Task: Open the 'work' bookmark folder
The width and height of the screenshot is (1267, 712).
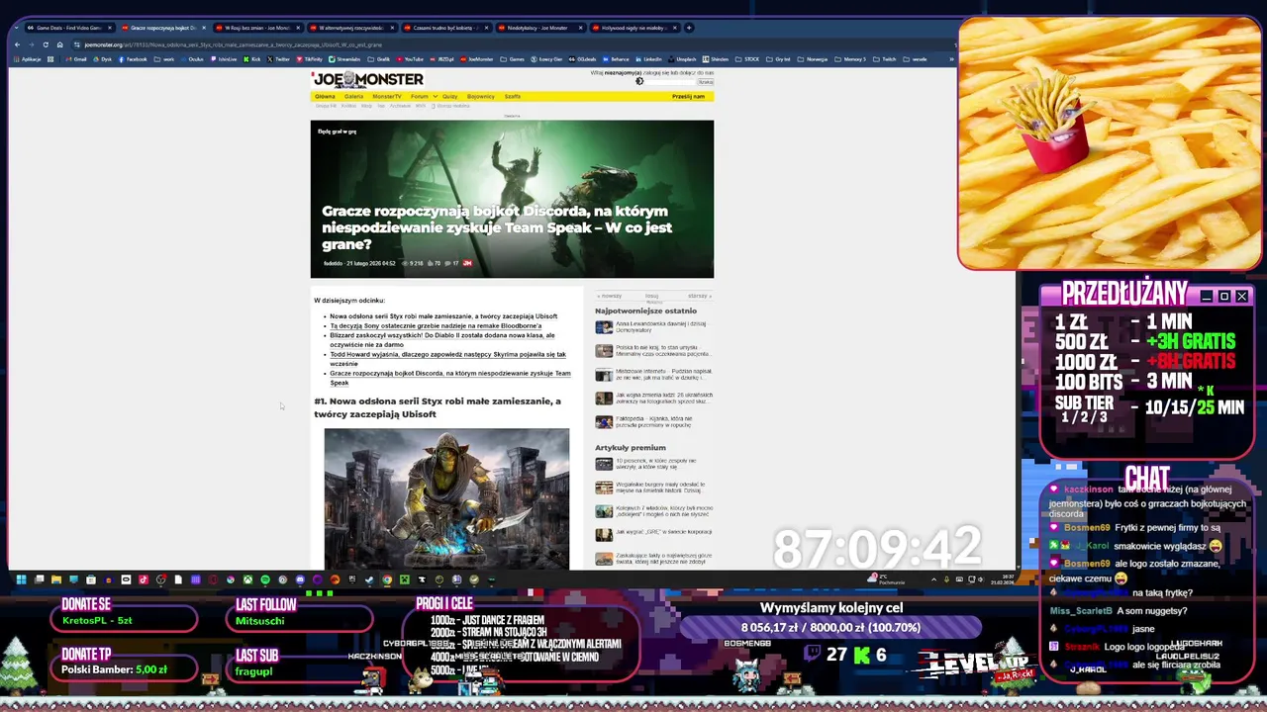Action: click(x=165, y=59)
